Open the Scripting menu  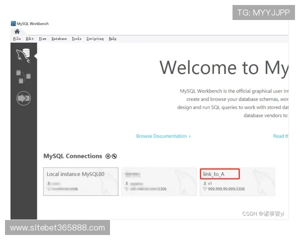(95, 38)
